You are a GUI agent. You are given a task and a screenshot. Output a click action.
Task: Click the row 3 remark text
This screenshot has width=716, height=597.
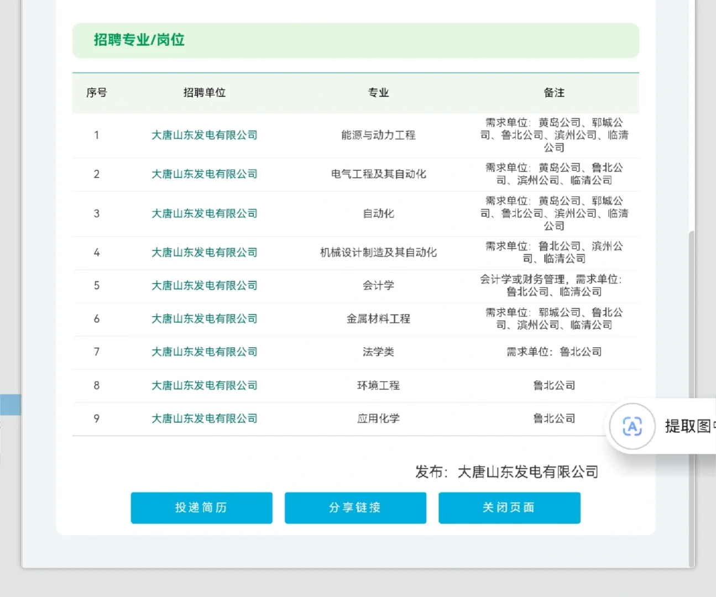[x=554, y=213]
